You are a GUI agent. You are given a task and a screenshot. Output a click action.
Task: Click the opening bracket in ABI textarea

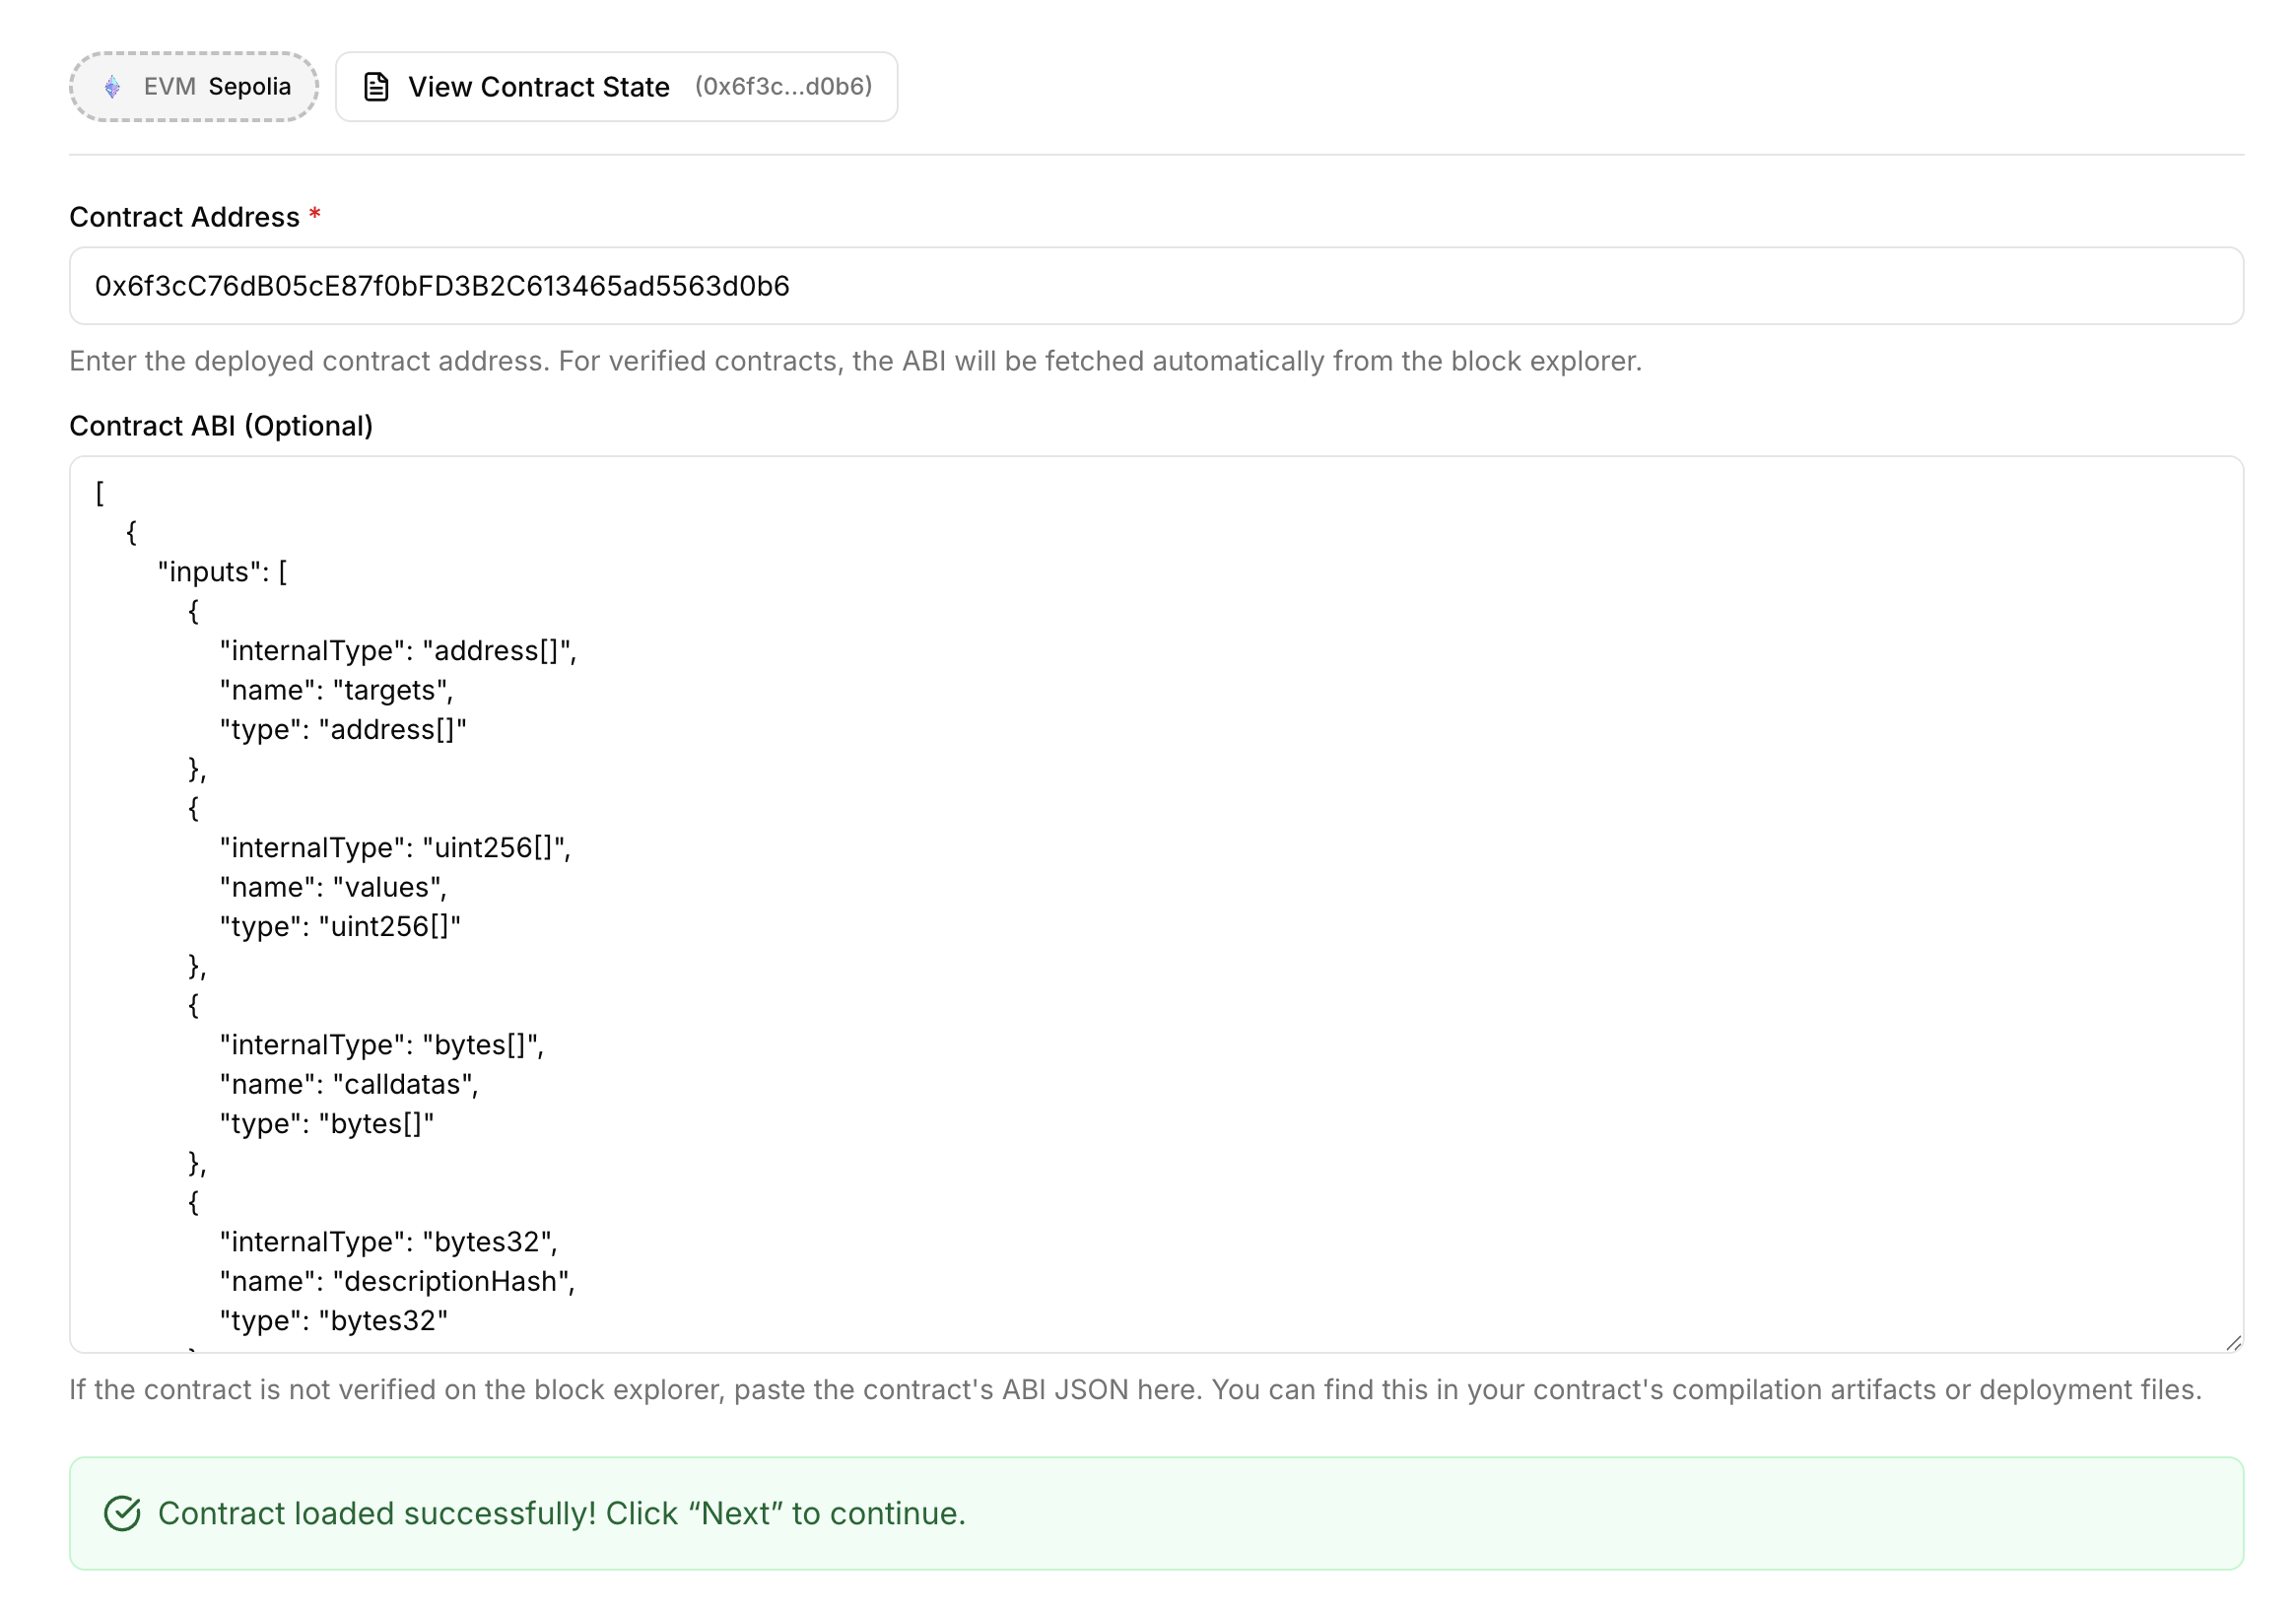(100, 493)
